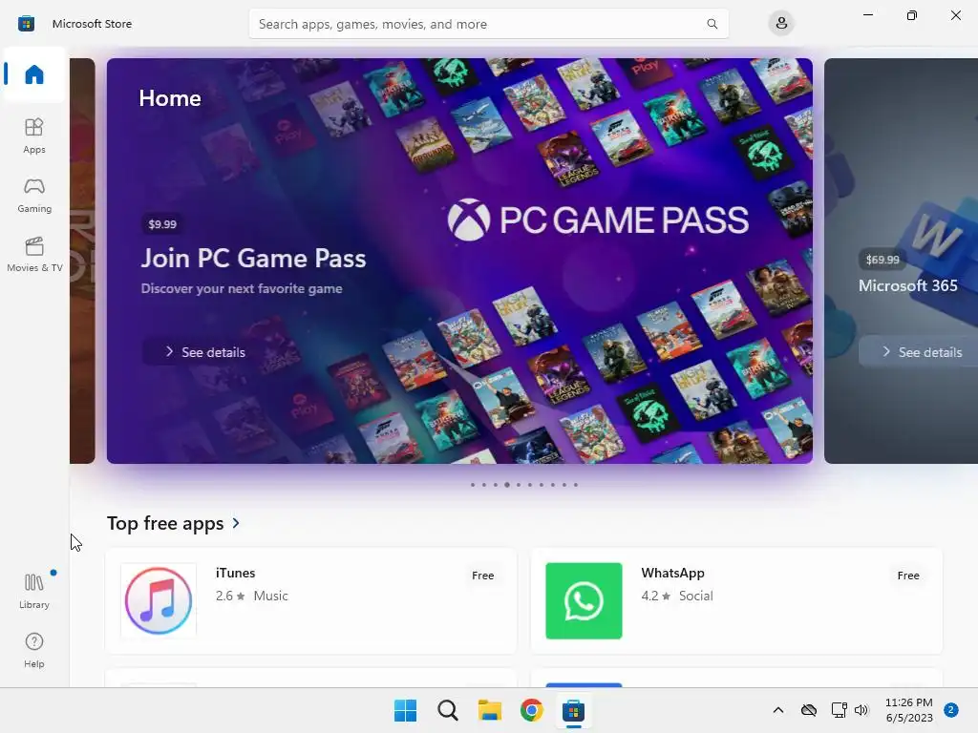The height and width of the screenshot is (733, 978).
Task: Open the Library in sidebar
Action: coord(34,591)
